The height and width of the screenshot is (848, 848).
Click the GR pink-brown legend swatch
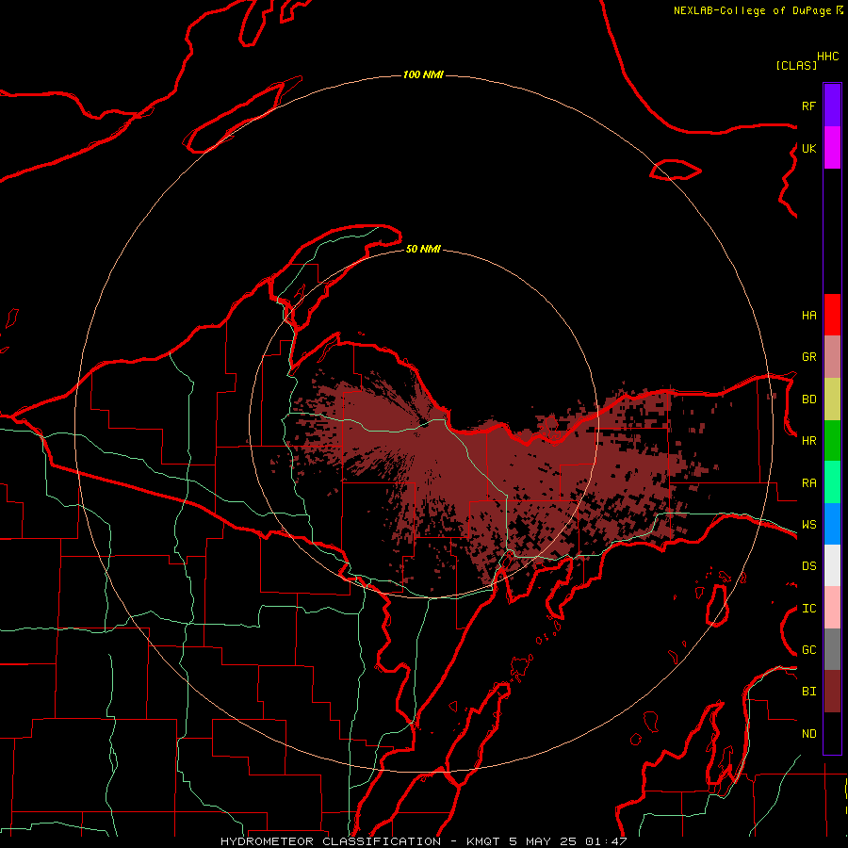832,357
